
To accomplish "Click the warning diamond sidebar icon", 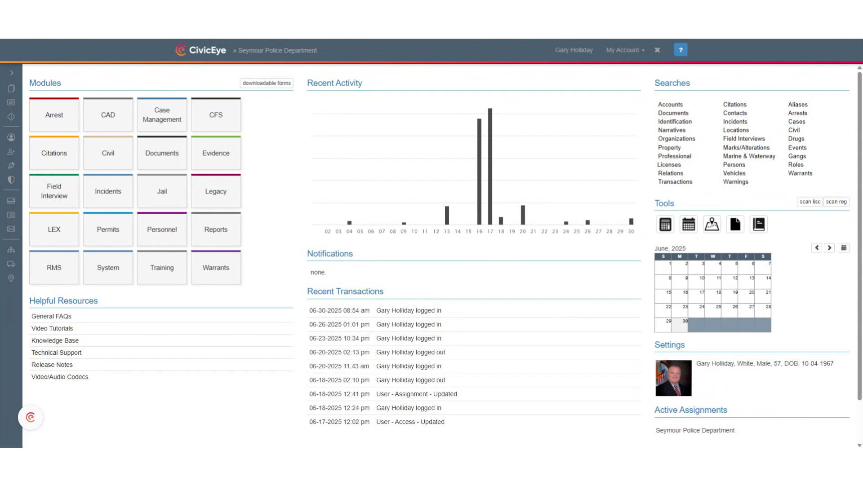I will [x=11, y=117].
